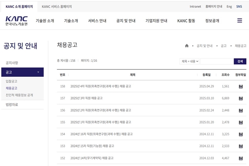The height and width of the screenshot is (166, 249).
Task: Select 법령자료 in sidebar
Action: tap(12, 105)
